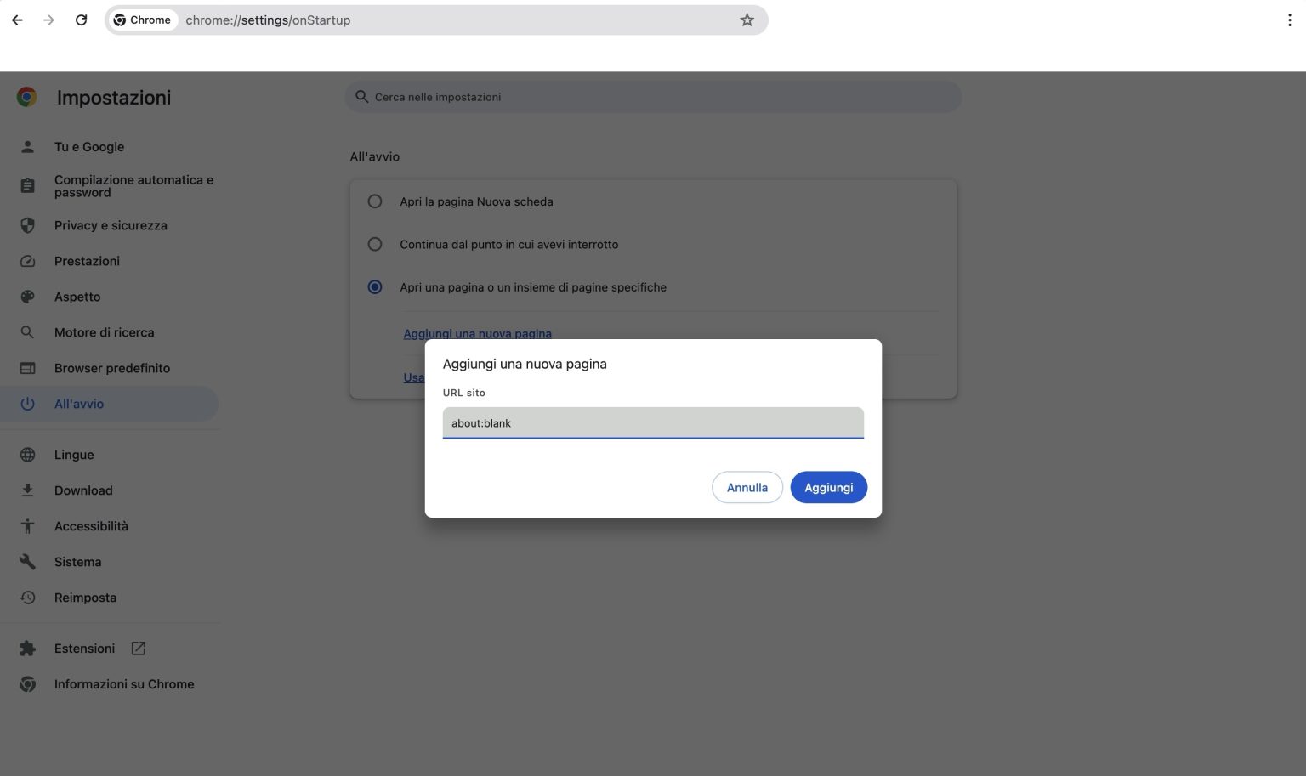This screenshot has width=1306, height=776.
Task: Open the Motore di ricerca settings section
Action: tap(104, 332)
